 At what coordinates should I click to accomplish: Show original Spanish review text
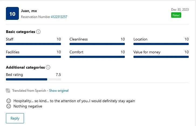pyautogui.click(x=59, y=91)
